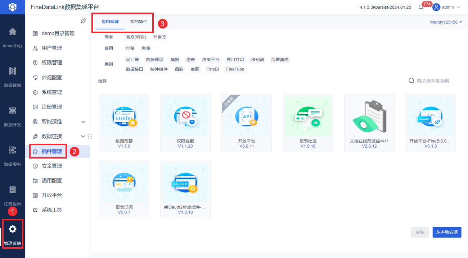Open 安全管理 in the menu
The image size is (468, 258).
click(x=52, y=166)
